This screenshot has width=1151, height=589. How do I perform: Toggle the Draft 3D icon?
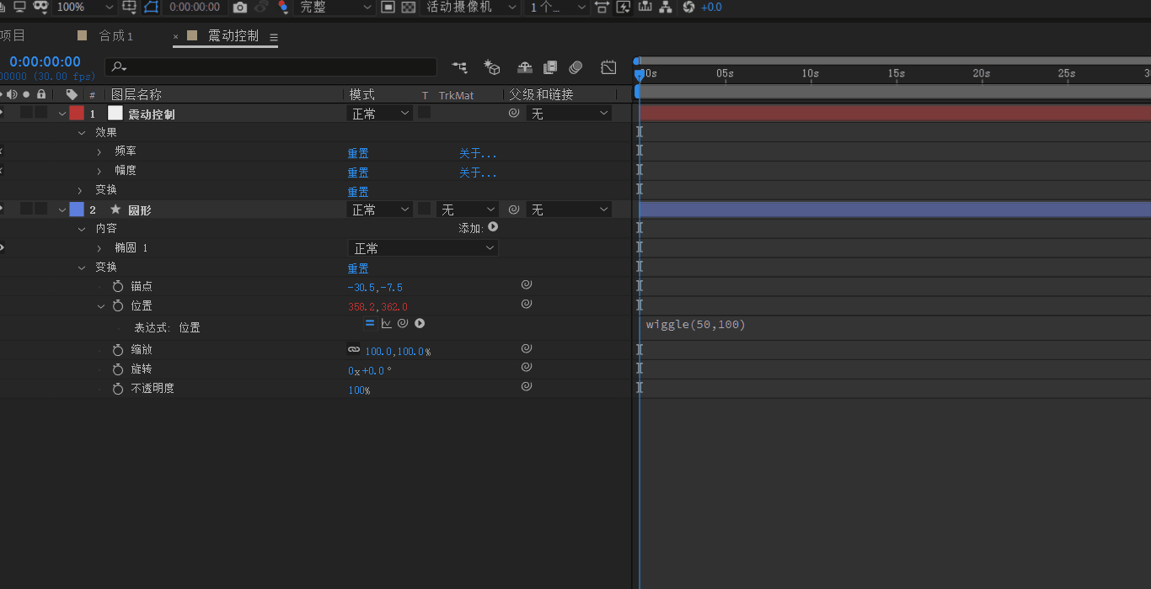492,67
